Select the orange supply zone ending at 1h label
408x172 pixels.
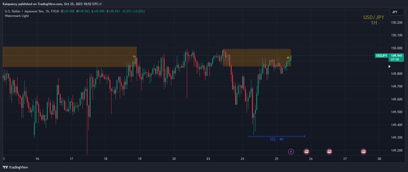click(70, 57)
